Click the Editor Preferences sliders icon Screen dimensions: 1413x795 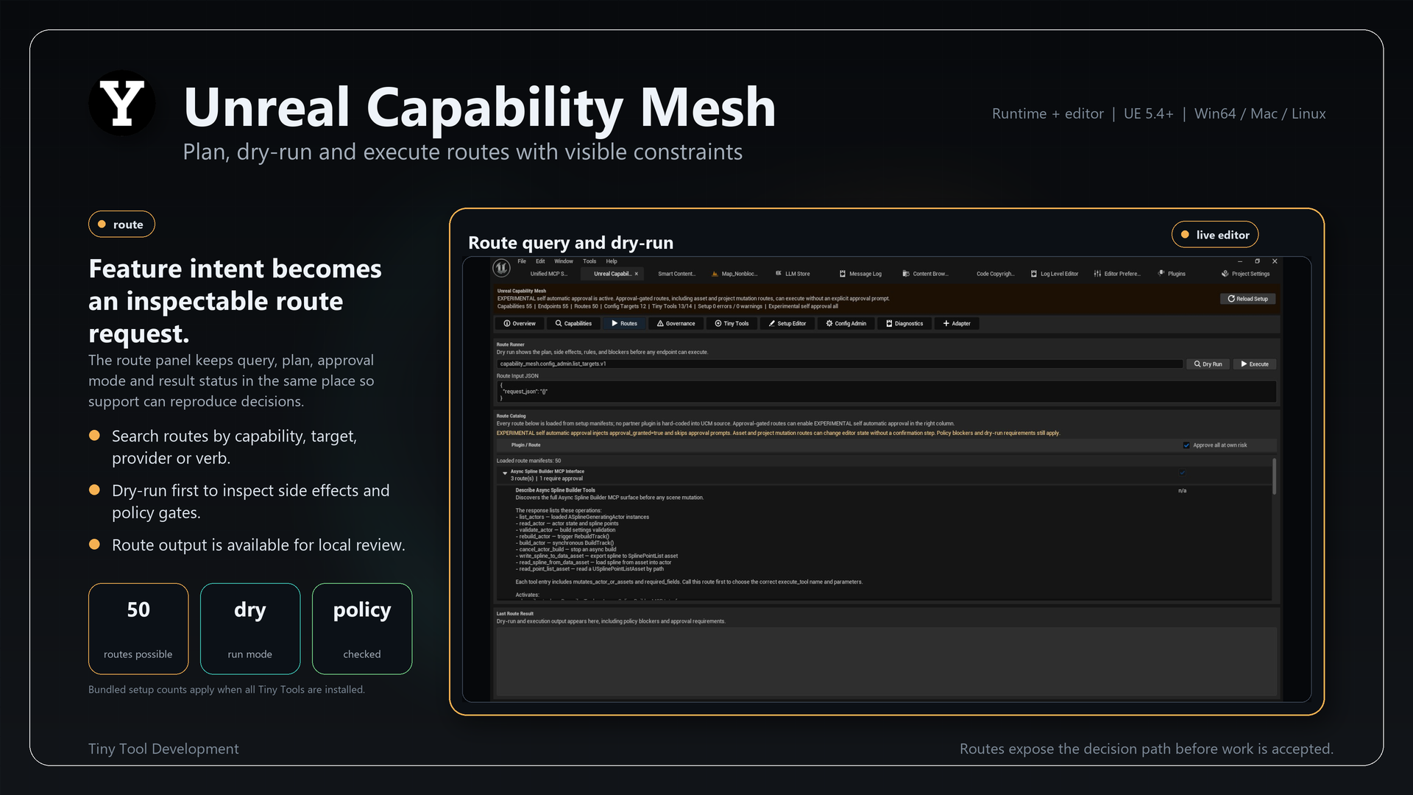[x=1097, y=274]
